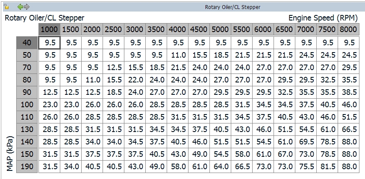Viewport: 365px width, 179px height.
Task: Select the 7500 RPM column header
Action: click(327, 29)
